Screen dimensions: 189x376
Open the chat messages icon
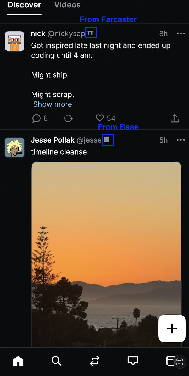(x=133, y=361)
